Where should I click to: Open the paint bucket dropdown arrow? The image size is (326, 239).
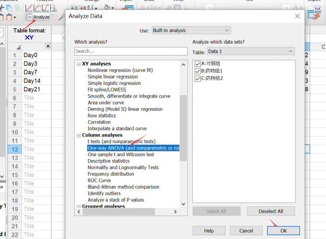113,8
